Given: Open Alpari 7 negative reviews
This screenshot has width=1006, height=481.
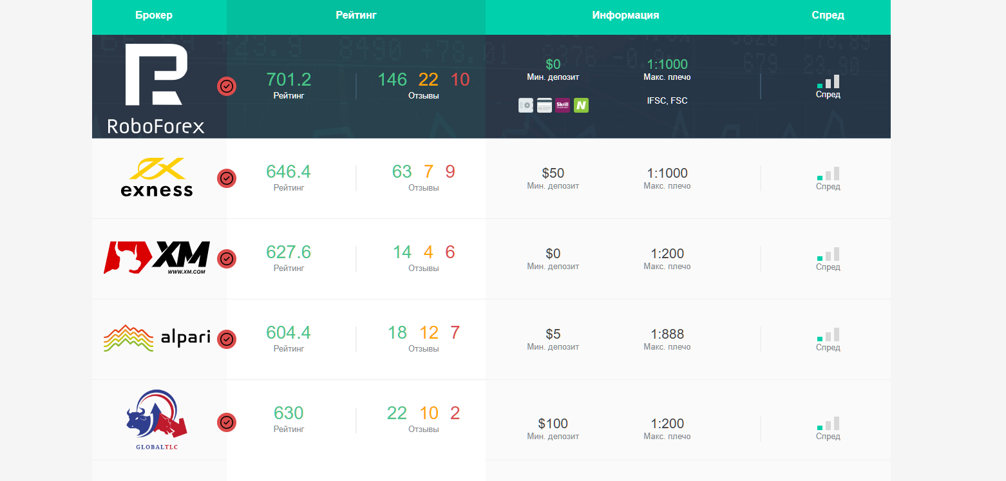Looking at the screenshot, I should tap(455, 333).
